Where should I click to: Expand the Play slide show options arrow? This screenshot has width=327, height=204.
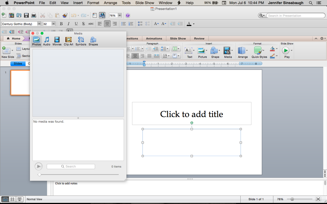291,50
